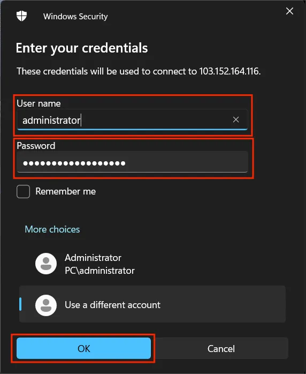Image resolution: width=306 pixels, height=374 pixels.
Task: Click the Enter your credentials heading
Action: [x=82, y=48]
